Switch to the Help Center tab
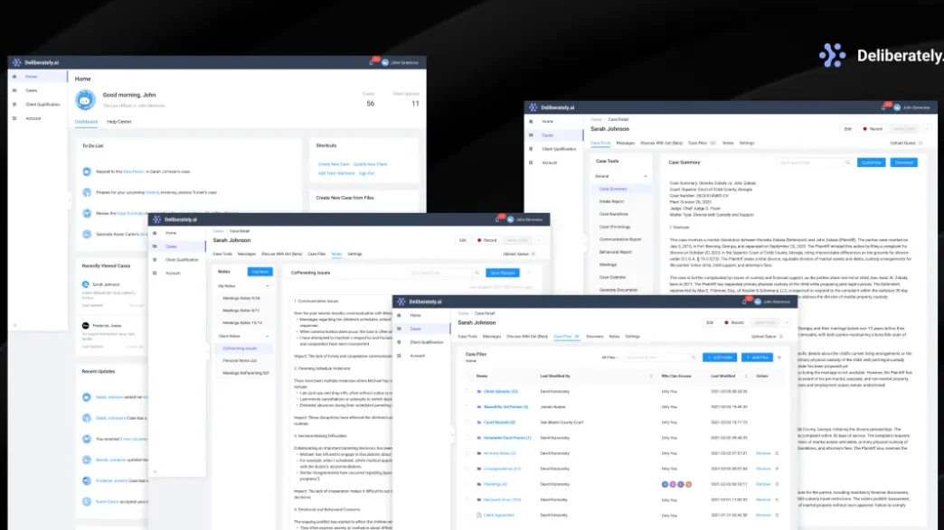 coord(118,121)
